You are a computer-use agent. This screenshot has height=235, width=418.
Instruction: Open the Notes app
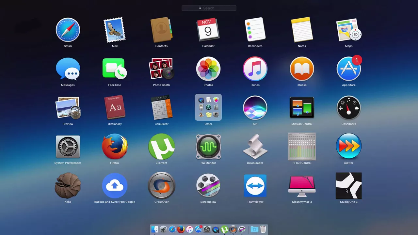302,30
